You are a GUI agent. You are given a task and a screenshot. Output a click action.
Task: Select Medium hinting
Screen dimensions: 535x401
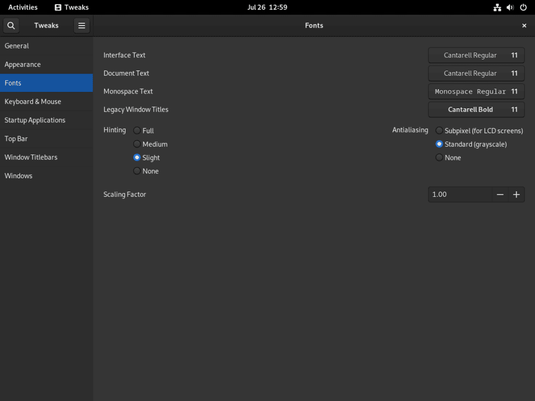[x=137, y=144]
